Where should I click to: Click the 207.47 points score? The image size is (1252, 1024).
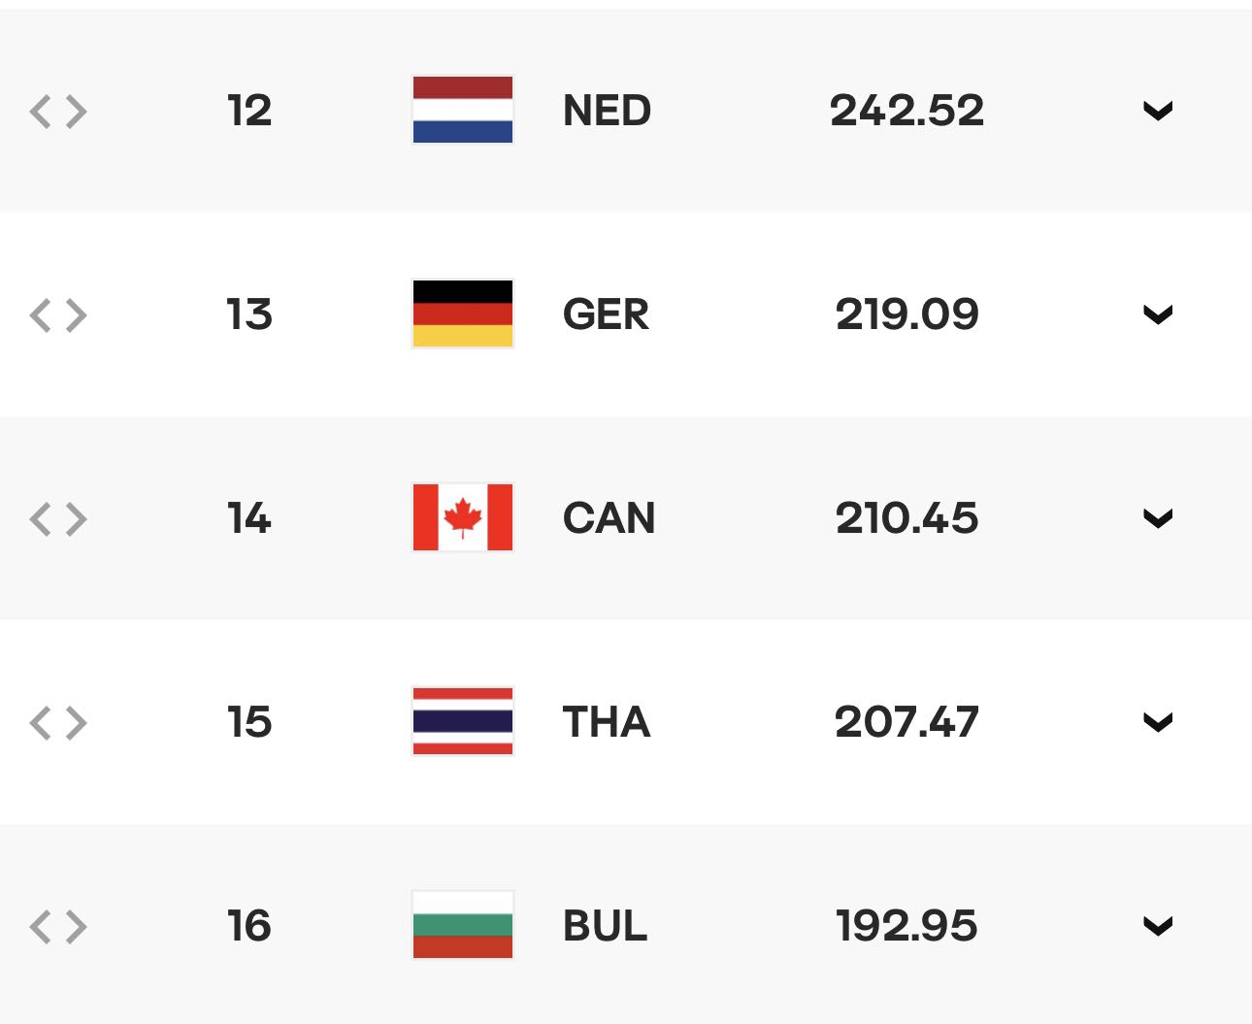(907, 722)
